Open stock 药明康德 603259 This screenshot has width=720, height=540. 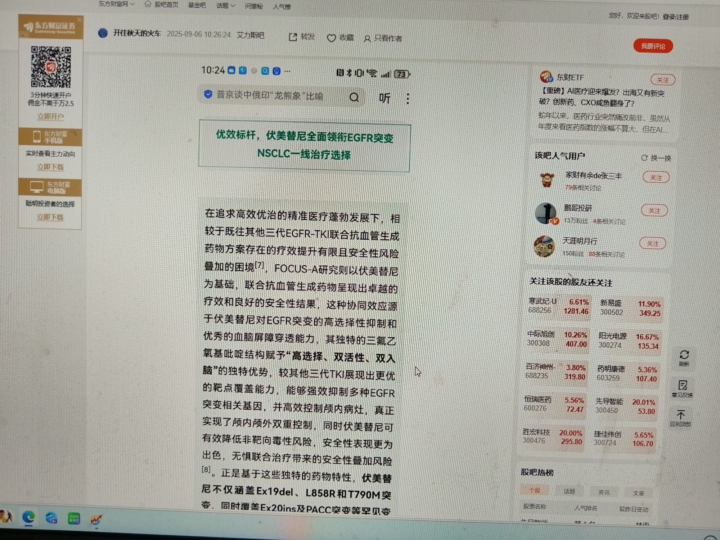pyautogui.click(x=627, y=374)
